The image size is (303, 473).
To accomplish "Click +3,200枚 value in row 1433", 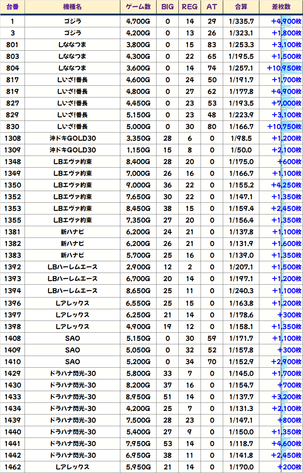I will 286,397.
